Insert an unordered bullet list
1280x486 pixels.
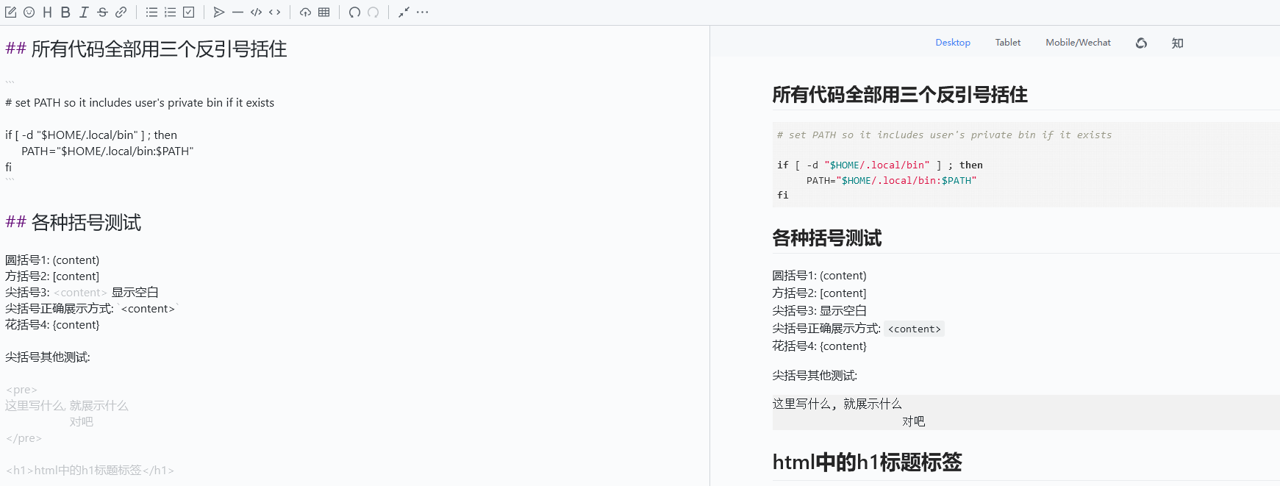click(x=151, y=12)
